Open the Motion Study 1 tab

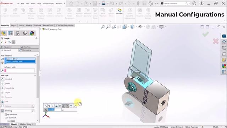pos(26,124)
